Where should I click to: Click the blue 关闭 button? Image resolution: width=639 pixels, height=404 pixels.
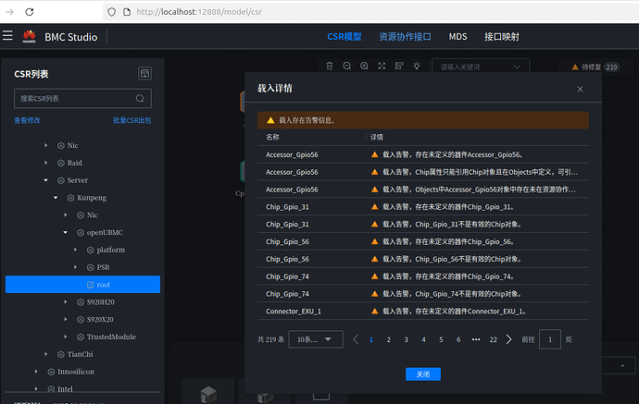tap(422, 373)
